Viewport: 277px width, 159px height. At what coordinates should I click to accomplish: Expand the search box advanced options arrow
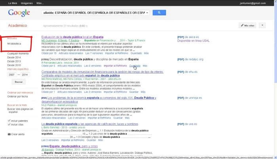pos(147,13)
